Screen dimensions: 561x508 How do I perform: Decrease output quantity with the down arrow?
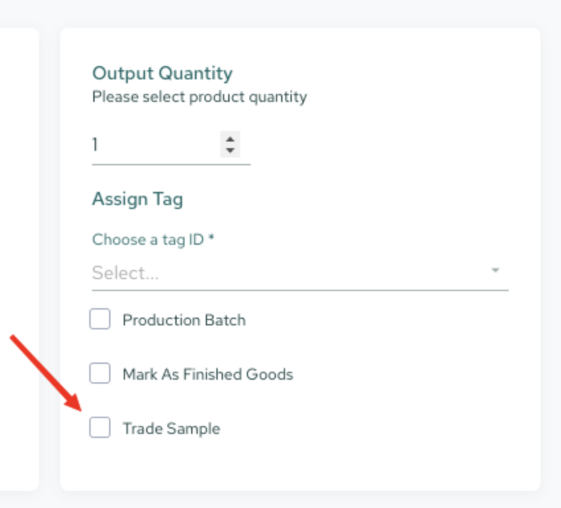(230, 151)
